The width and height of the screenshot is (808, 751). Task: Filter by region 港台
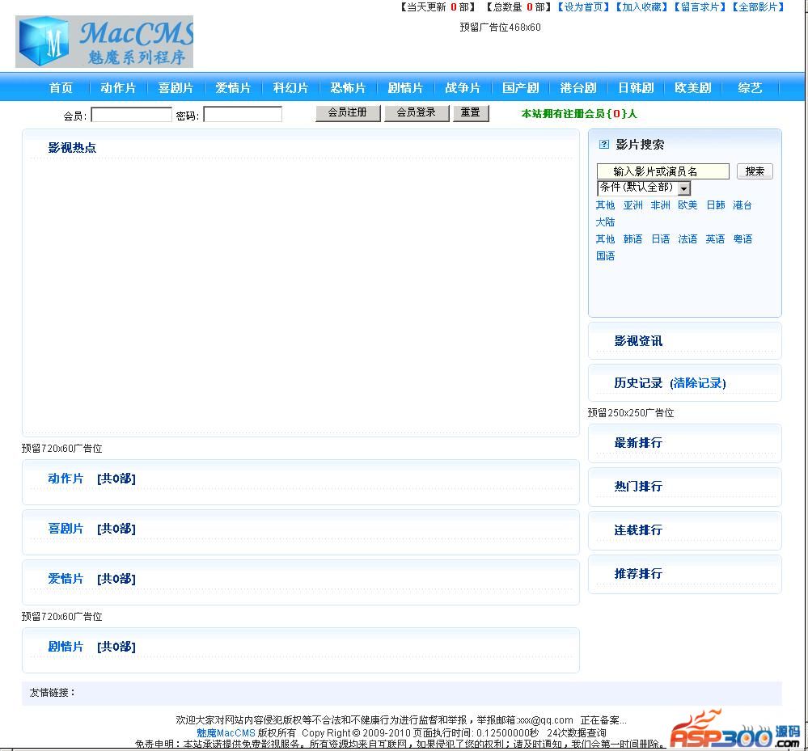pos(742,205)
